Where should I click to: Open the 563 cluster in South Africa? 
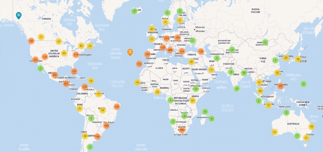[182, 130]
